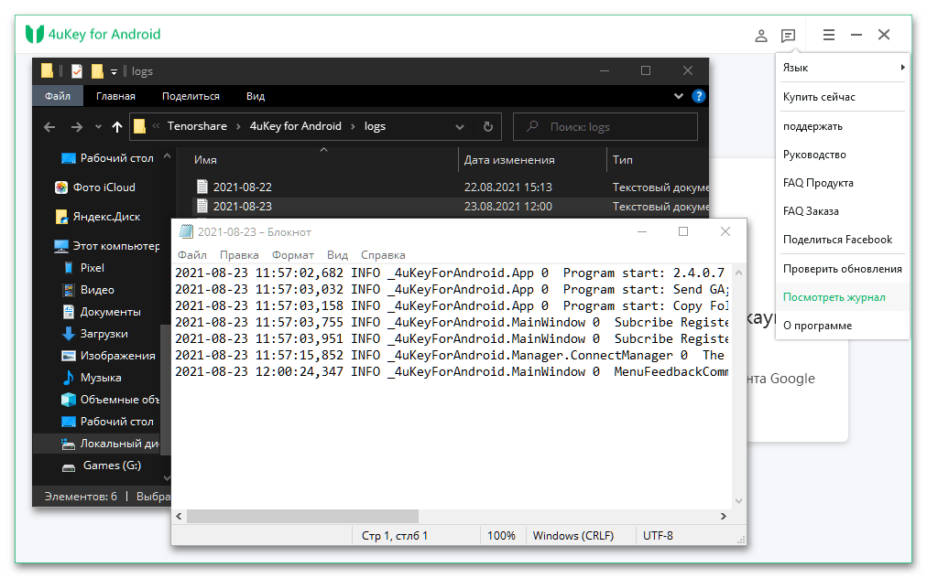The image size is (927, 578).
Task: Click the forward arrow in Explorer
Action: click(x=77, y=127)
